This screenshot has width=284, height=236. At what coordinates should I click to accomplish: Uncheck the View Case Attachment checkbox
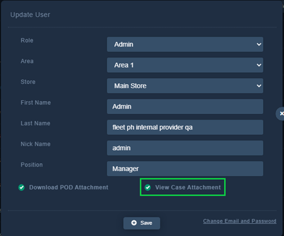[148, 188]
